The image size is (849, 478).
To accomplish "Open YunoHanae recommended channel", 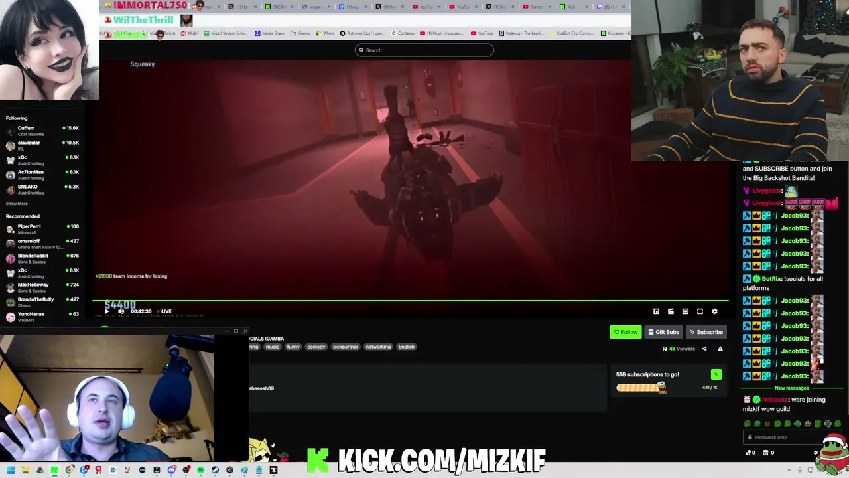I will [42, 317].
